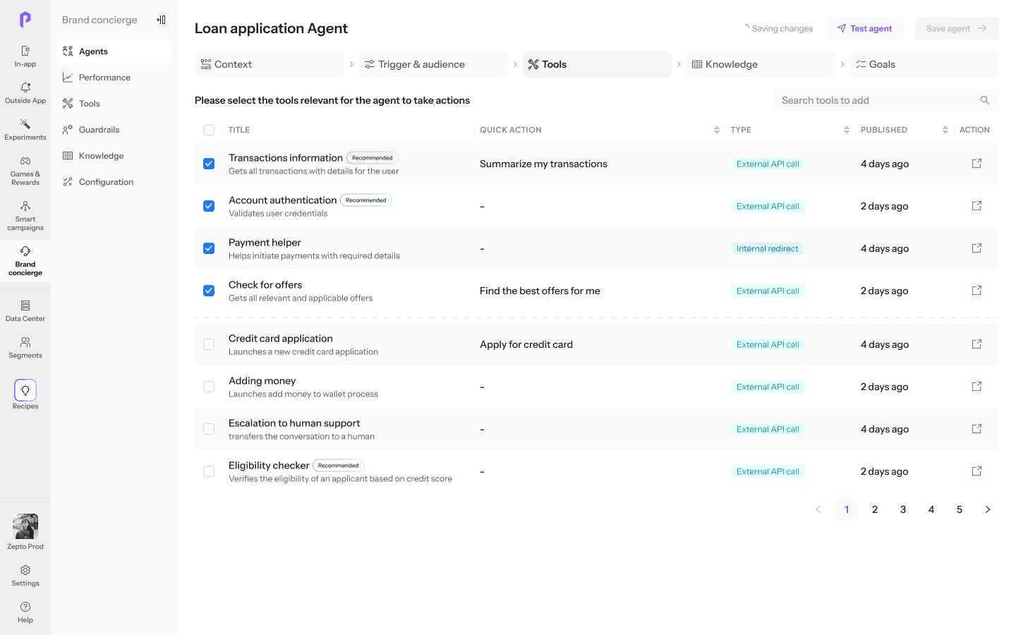Open Credit card application external link icon

pyautogui.click(x=977, y=344)
